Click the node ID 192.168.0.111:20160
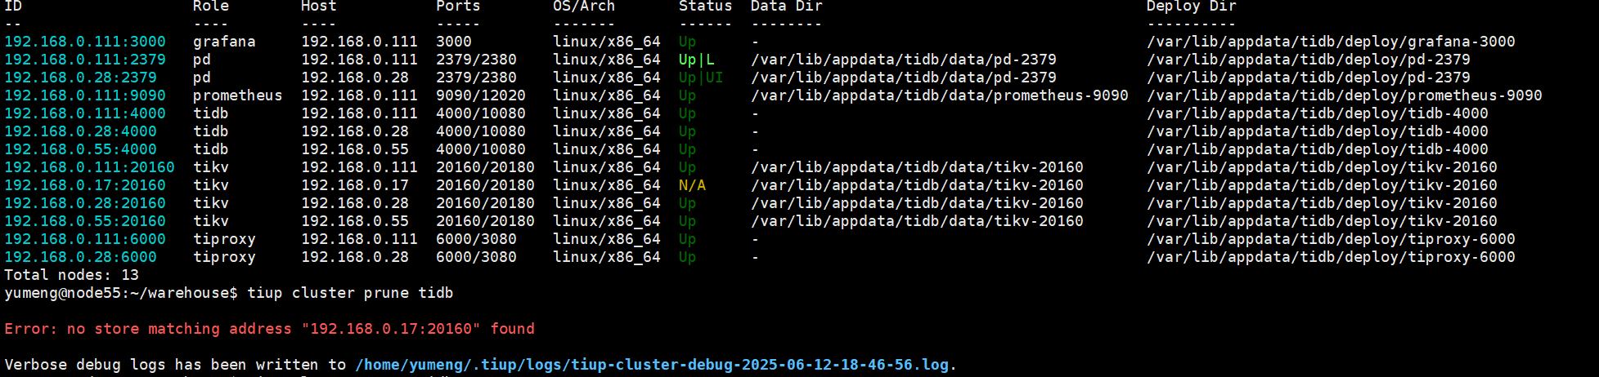1599x377 pixels. (x=89, y=167)
